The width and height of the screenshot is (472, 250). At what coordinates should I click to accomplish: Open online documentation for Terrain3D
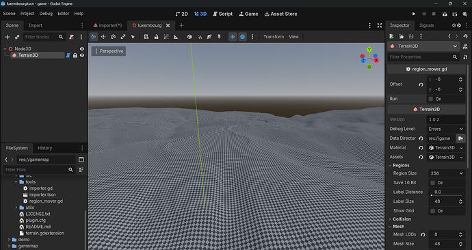click(465, 46)
